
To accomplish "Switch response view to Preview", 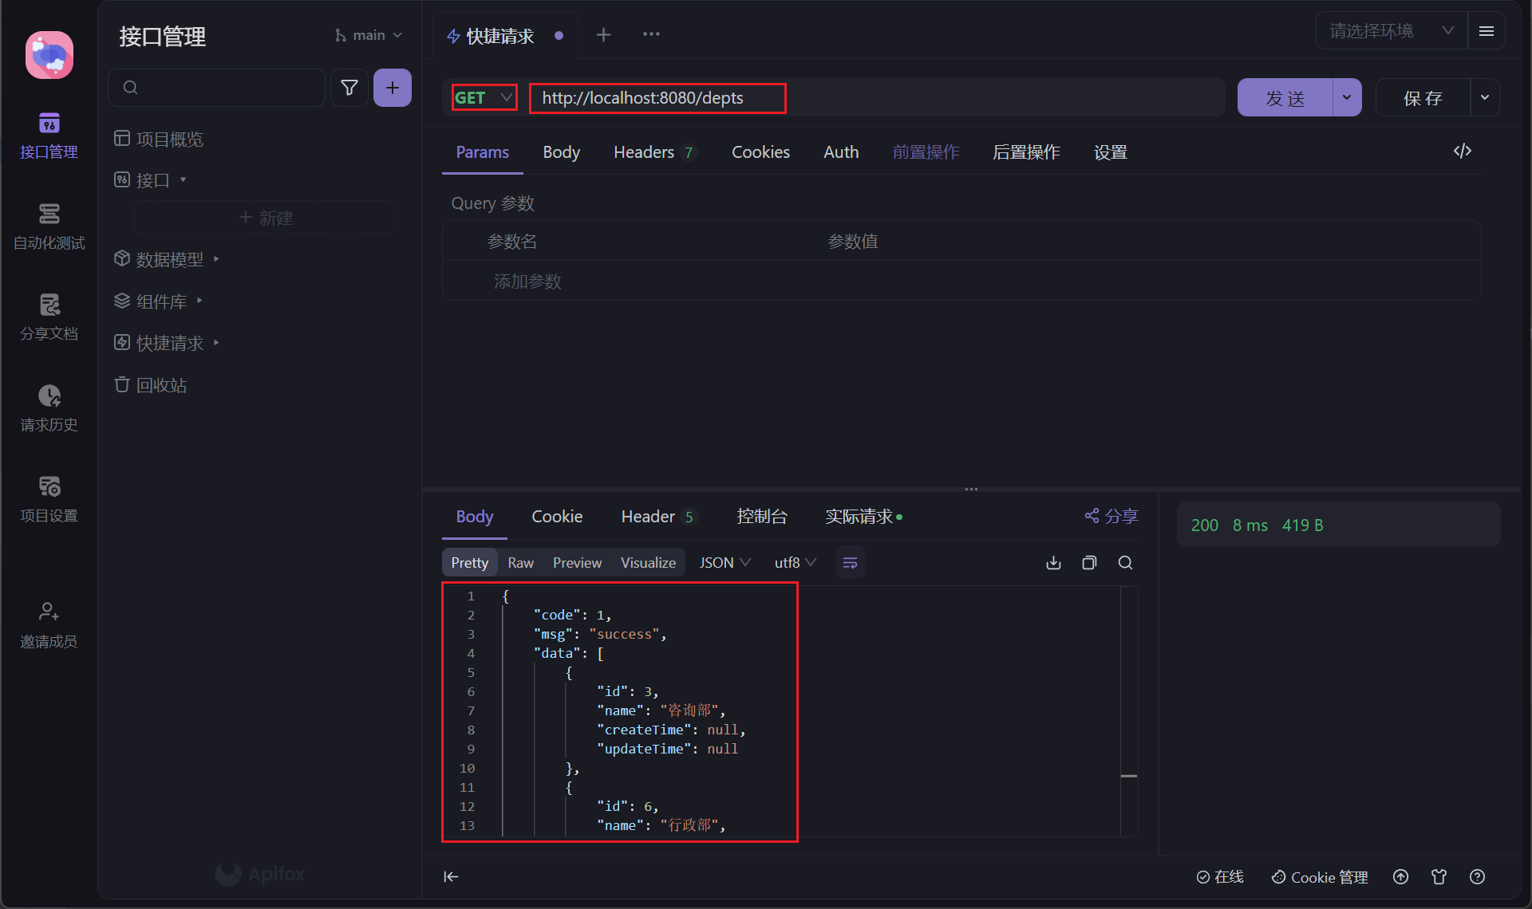I will coord(577,563).
